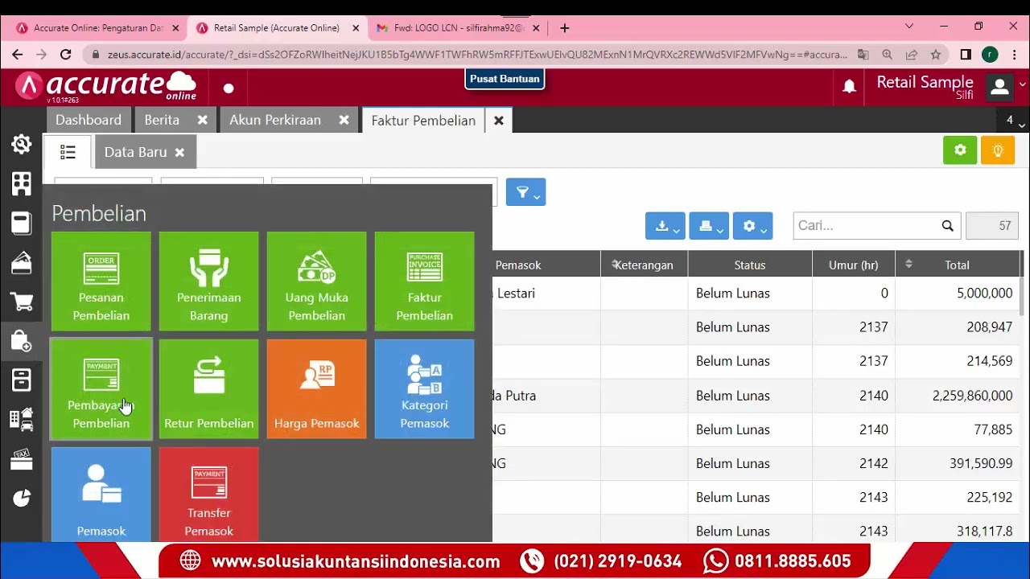Click the book icon in left sidebar
The height and width of the screenshot is (579, 1030).
coord(22,224)
